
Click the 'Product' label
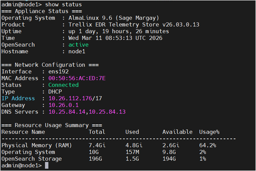coord(13,25)
